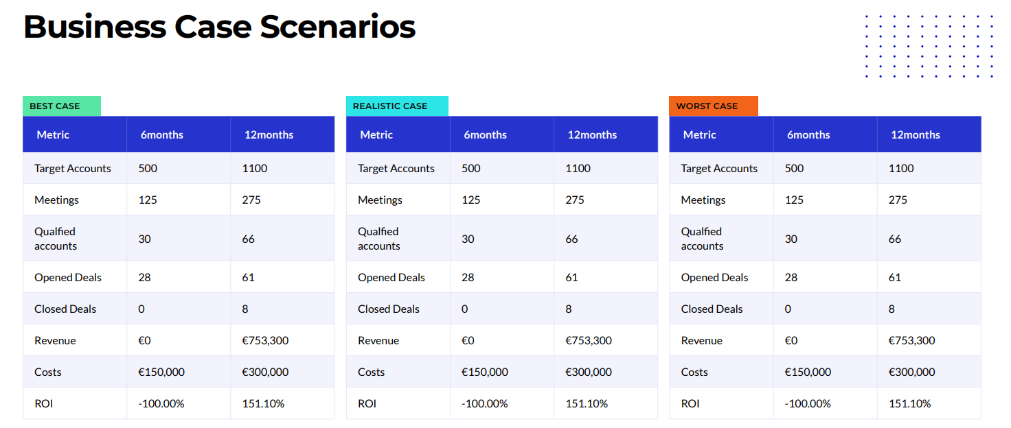
Task: Select the green BEST CASE label
Action: click(x=62, y=106)
